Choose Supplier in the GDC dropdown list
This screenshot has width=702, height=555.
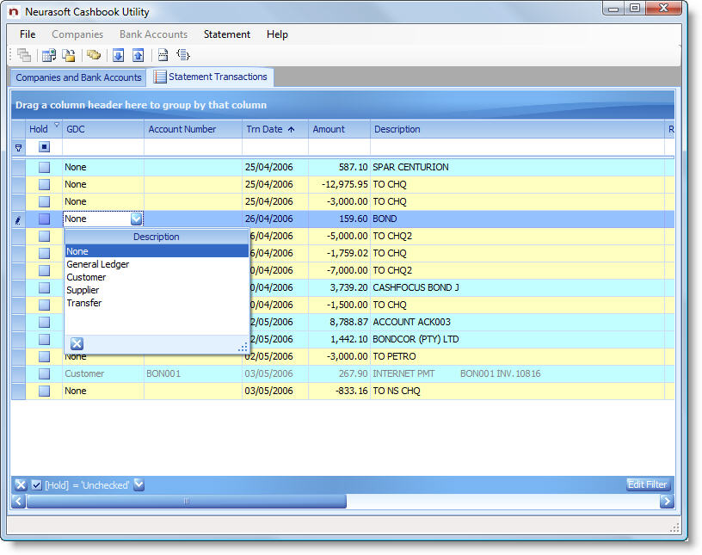tap(83, 290)
